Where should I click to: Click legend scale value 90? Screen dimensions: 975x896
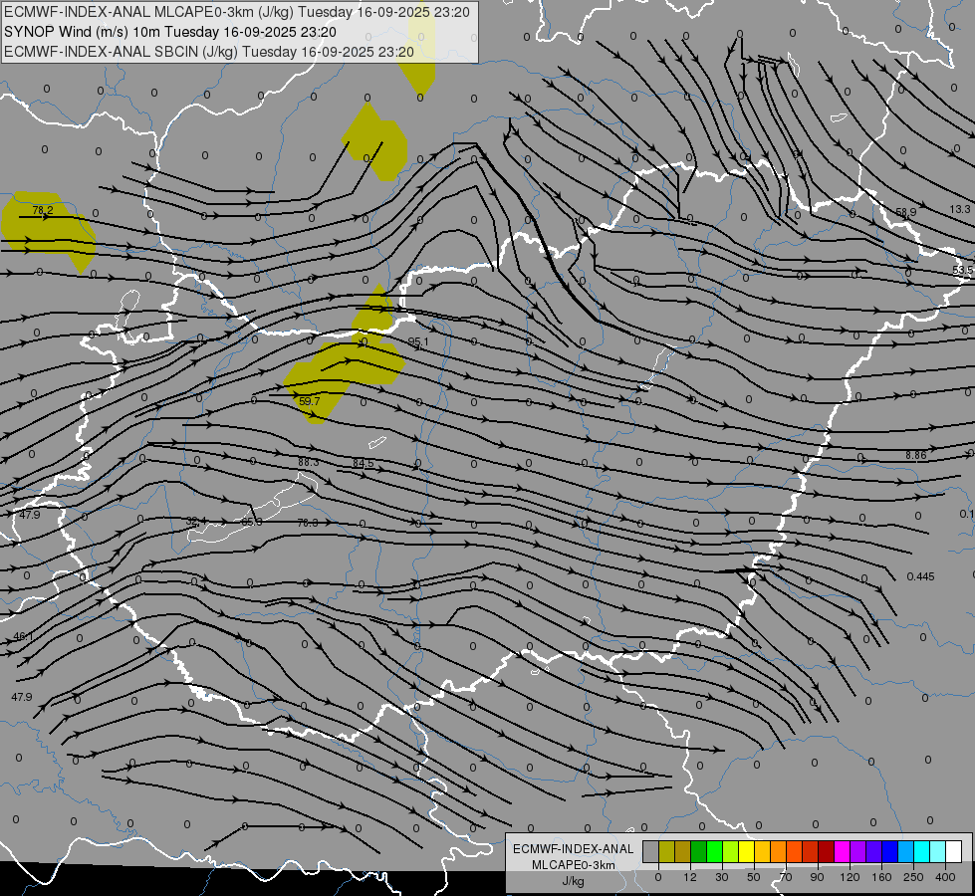(x=817, y=877)
